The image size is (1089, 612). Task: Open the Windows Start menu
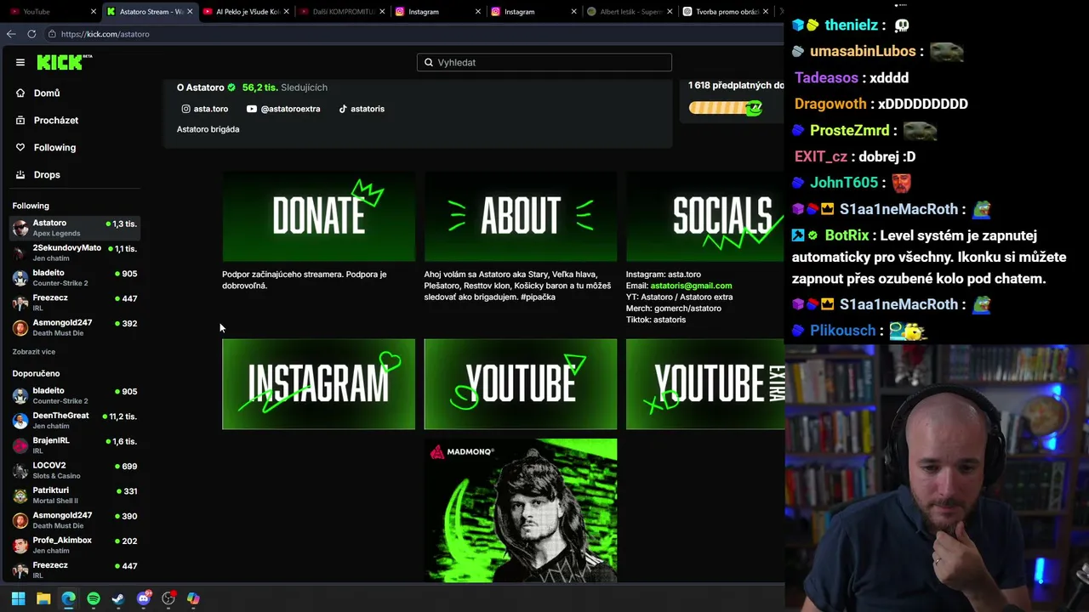[18, 598]
